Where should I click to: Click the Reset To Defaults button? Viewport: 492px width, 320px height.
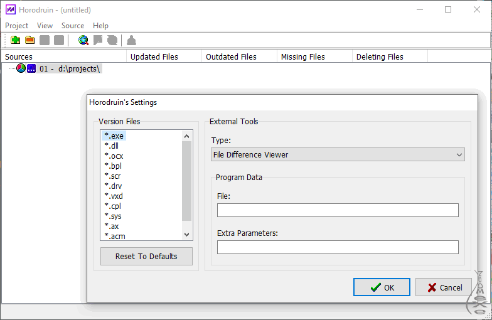(146, 256)
